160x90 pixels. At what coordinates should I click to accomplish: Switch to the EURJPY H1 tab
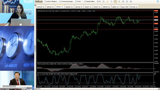[x=97, y=7]
